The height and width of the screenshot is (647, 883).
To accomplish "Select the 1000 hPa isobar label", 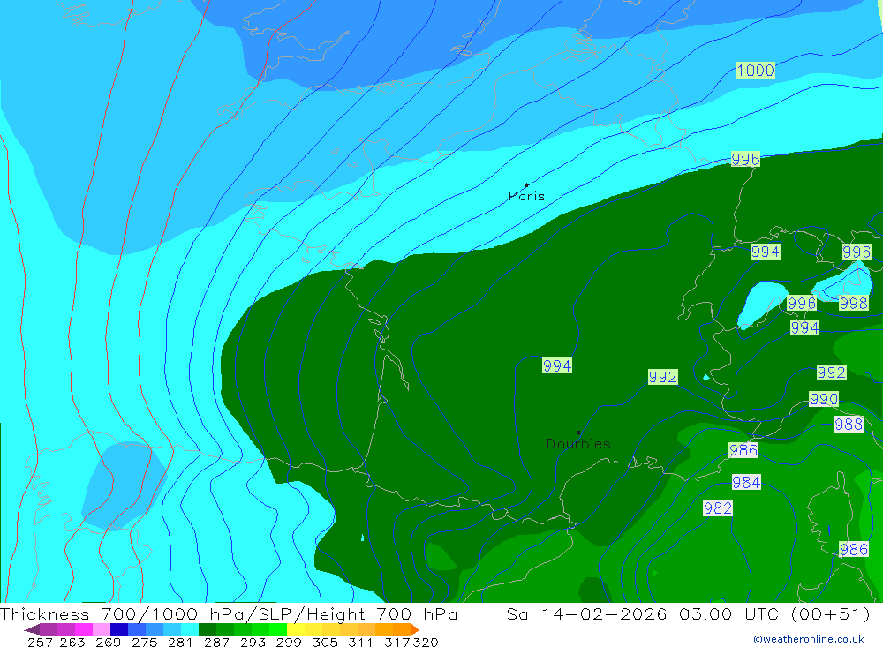I will [755, 71].
